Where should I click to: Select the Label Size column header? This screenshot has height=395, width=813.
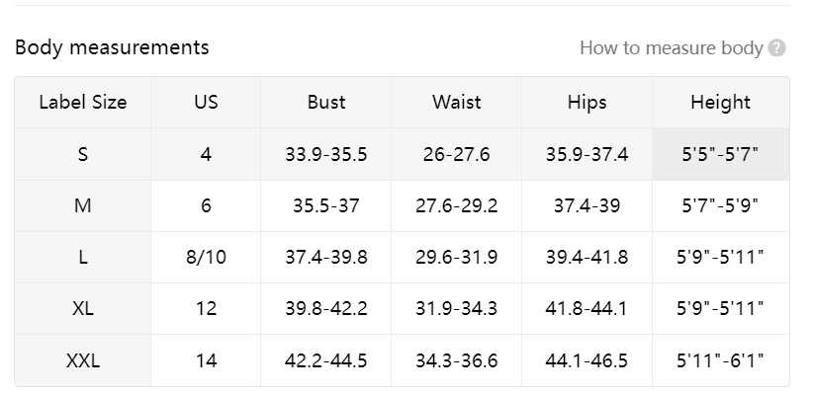coord(83,102)
